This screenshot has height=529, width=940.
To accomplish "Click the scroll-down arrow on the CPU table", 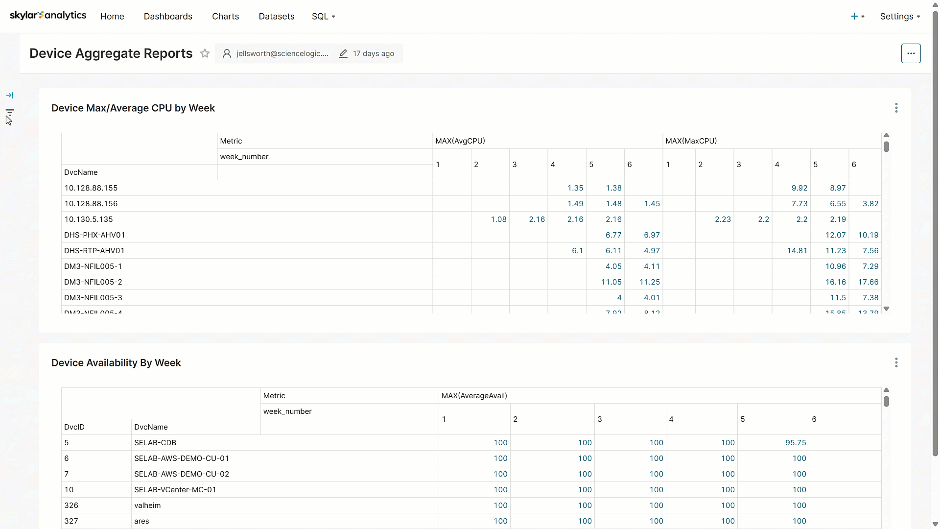I will point(887,309).
